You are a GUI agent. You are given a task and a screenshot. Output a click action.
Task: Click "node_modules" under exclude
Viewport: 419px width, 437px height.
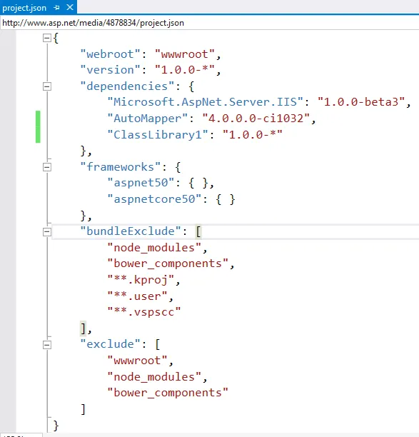click(154, 377)
